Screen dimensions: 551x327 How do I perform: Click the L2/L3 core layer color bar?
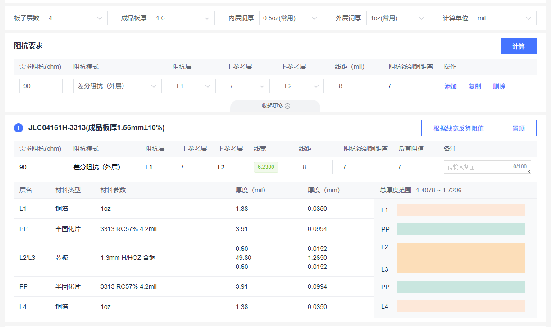(461, 258)
